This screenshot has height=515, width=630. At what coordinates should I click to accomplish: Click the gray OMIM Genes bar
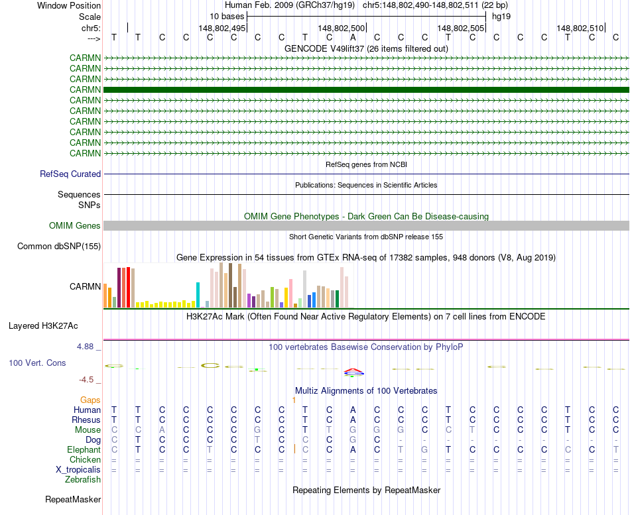tap(366, 226)
